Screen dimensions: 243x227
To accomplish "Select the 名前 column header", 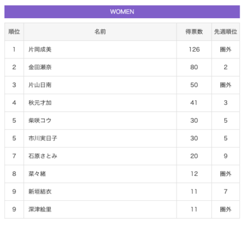I will tap(100, 32).
